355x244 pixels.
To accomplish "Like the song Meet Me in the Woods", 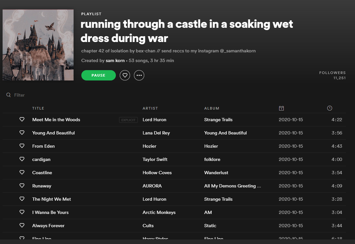I will coord(22,119).
